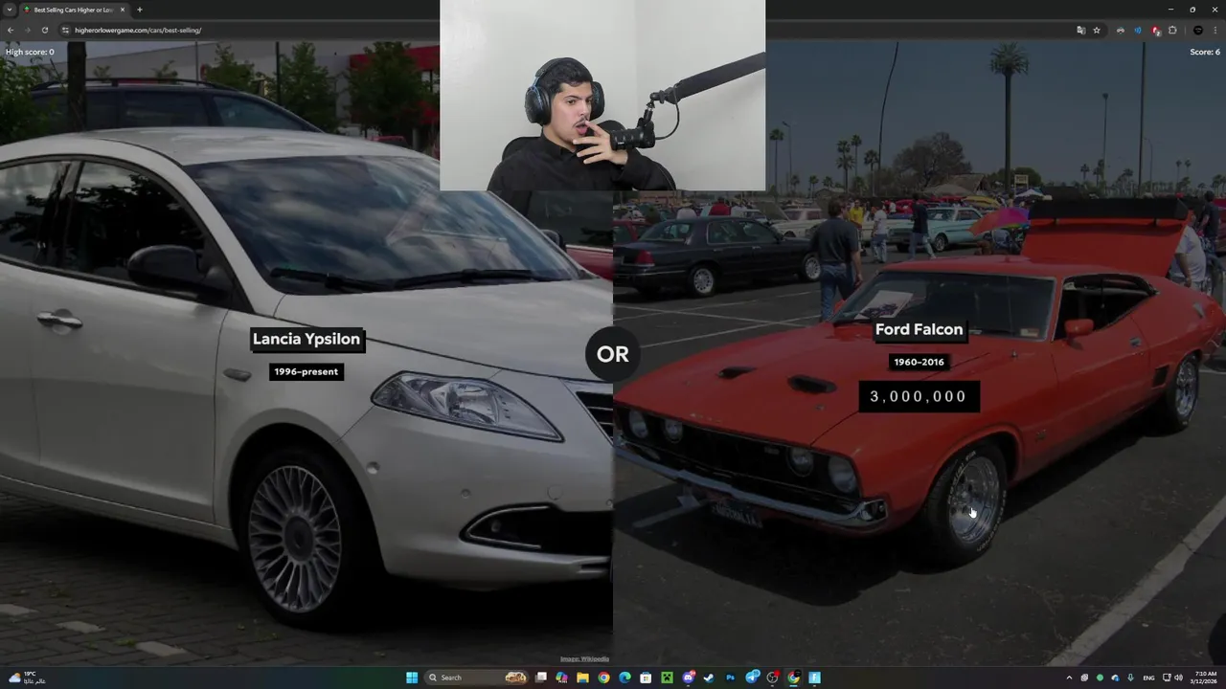Click the 1996–present label

pyautogui.click(x=306, y=371)
